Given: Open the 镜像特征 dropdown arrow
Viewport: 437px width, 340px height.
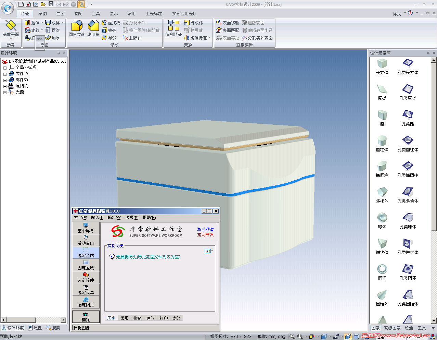Looking at the screenshot, I should tap(209, 38).
